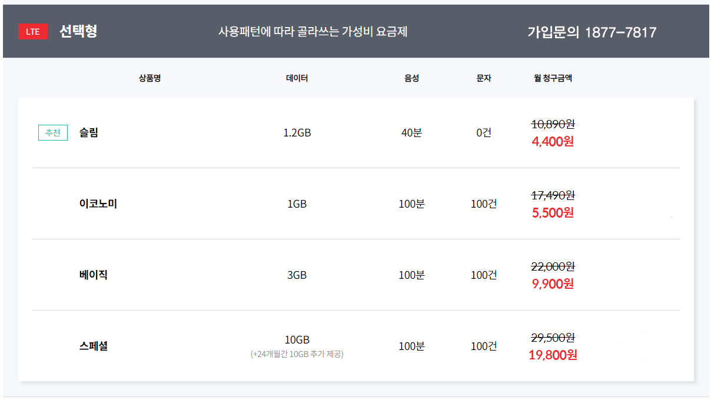The height and width of the screenshot is (400, 711).
Task: Click the 4,400원 discounted price
Action: pyautogui.click(x=553, y=142)
